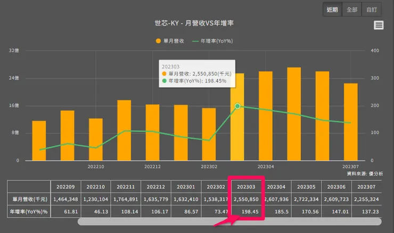Switch to the 近期 range tab
Screen dimensions: 394x233
[x=332, y=10]
